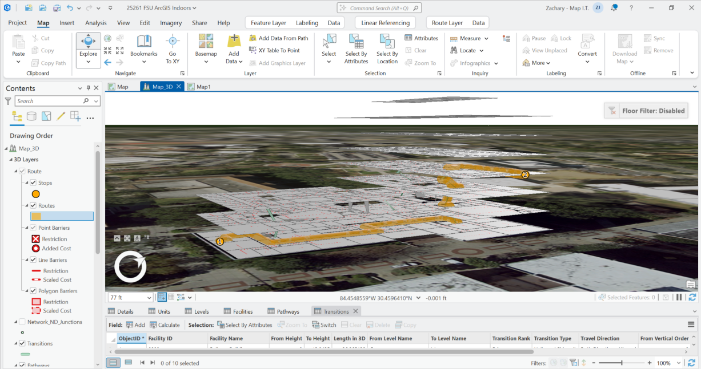Open the Project tab
Image resolution: width=701 pixels, height=369 pixels.
coord(17,23)
